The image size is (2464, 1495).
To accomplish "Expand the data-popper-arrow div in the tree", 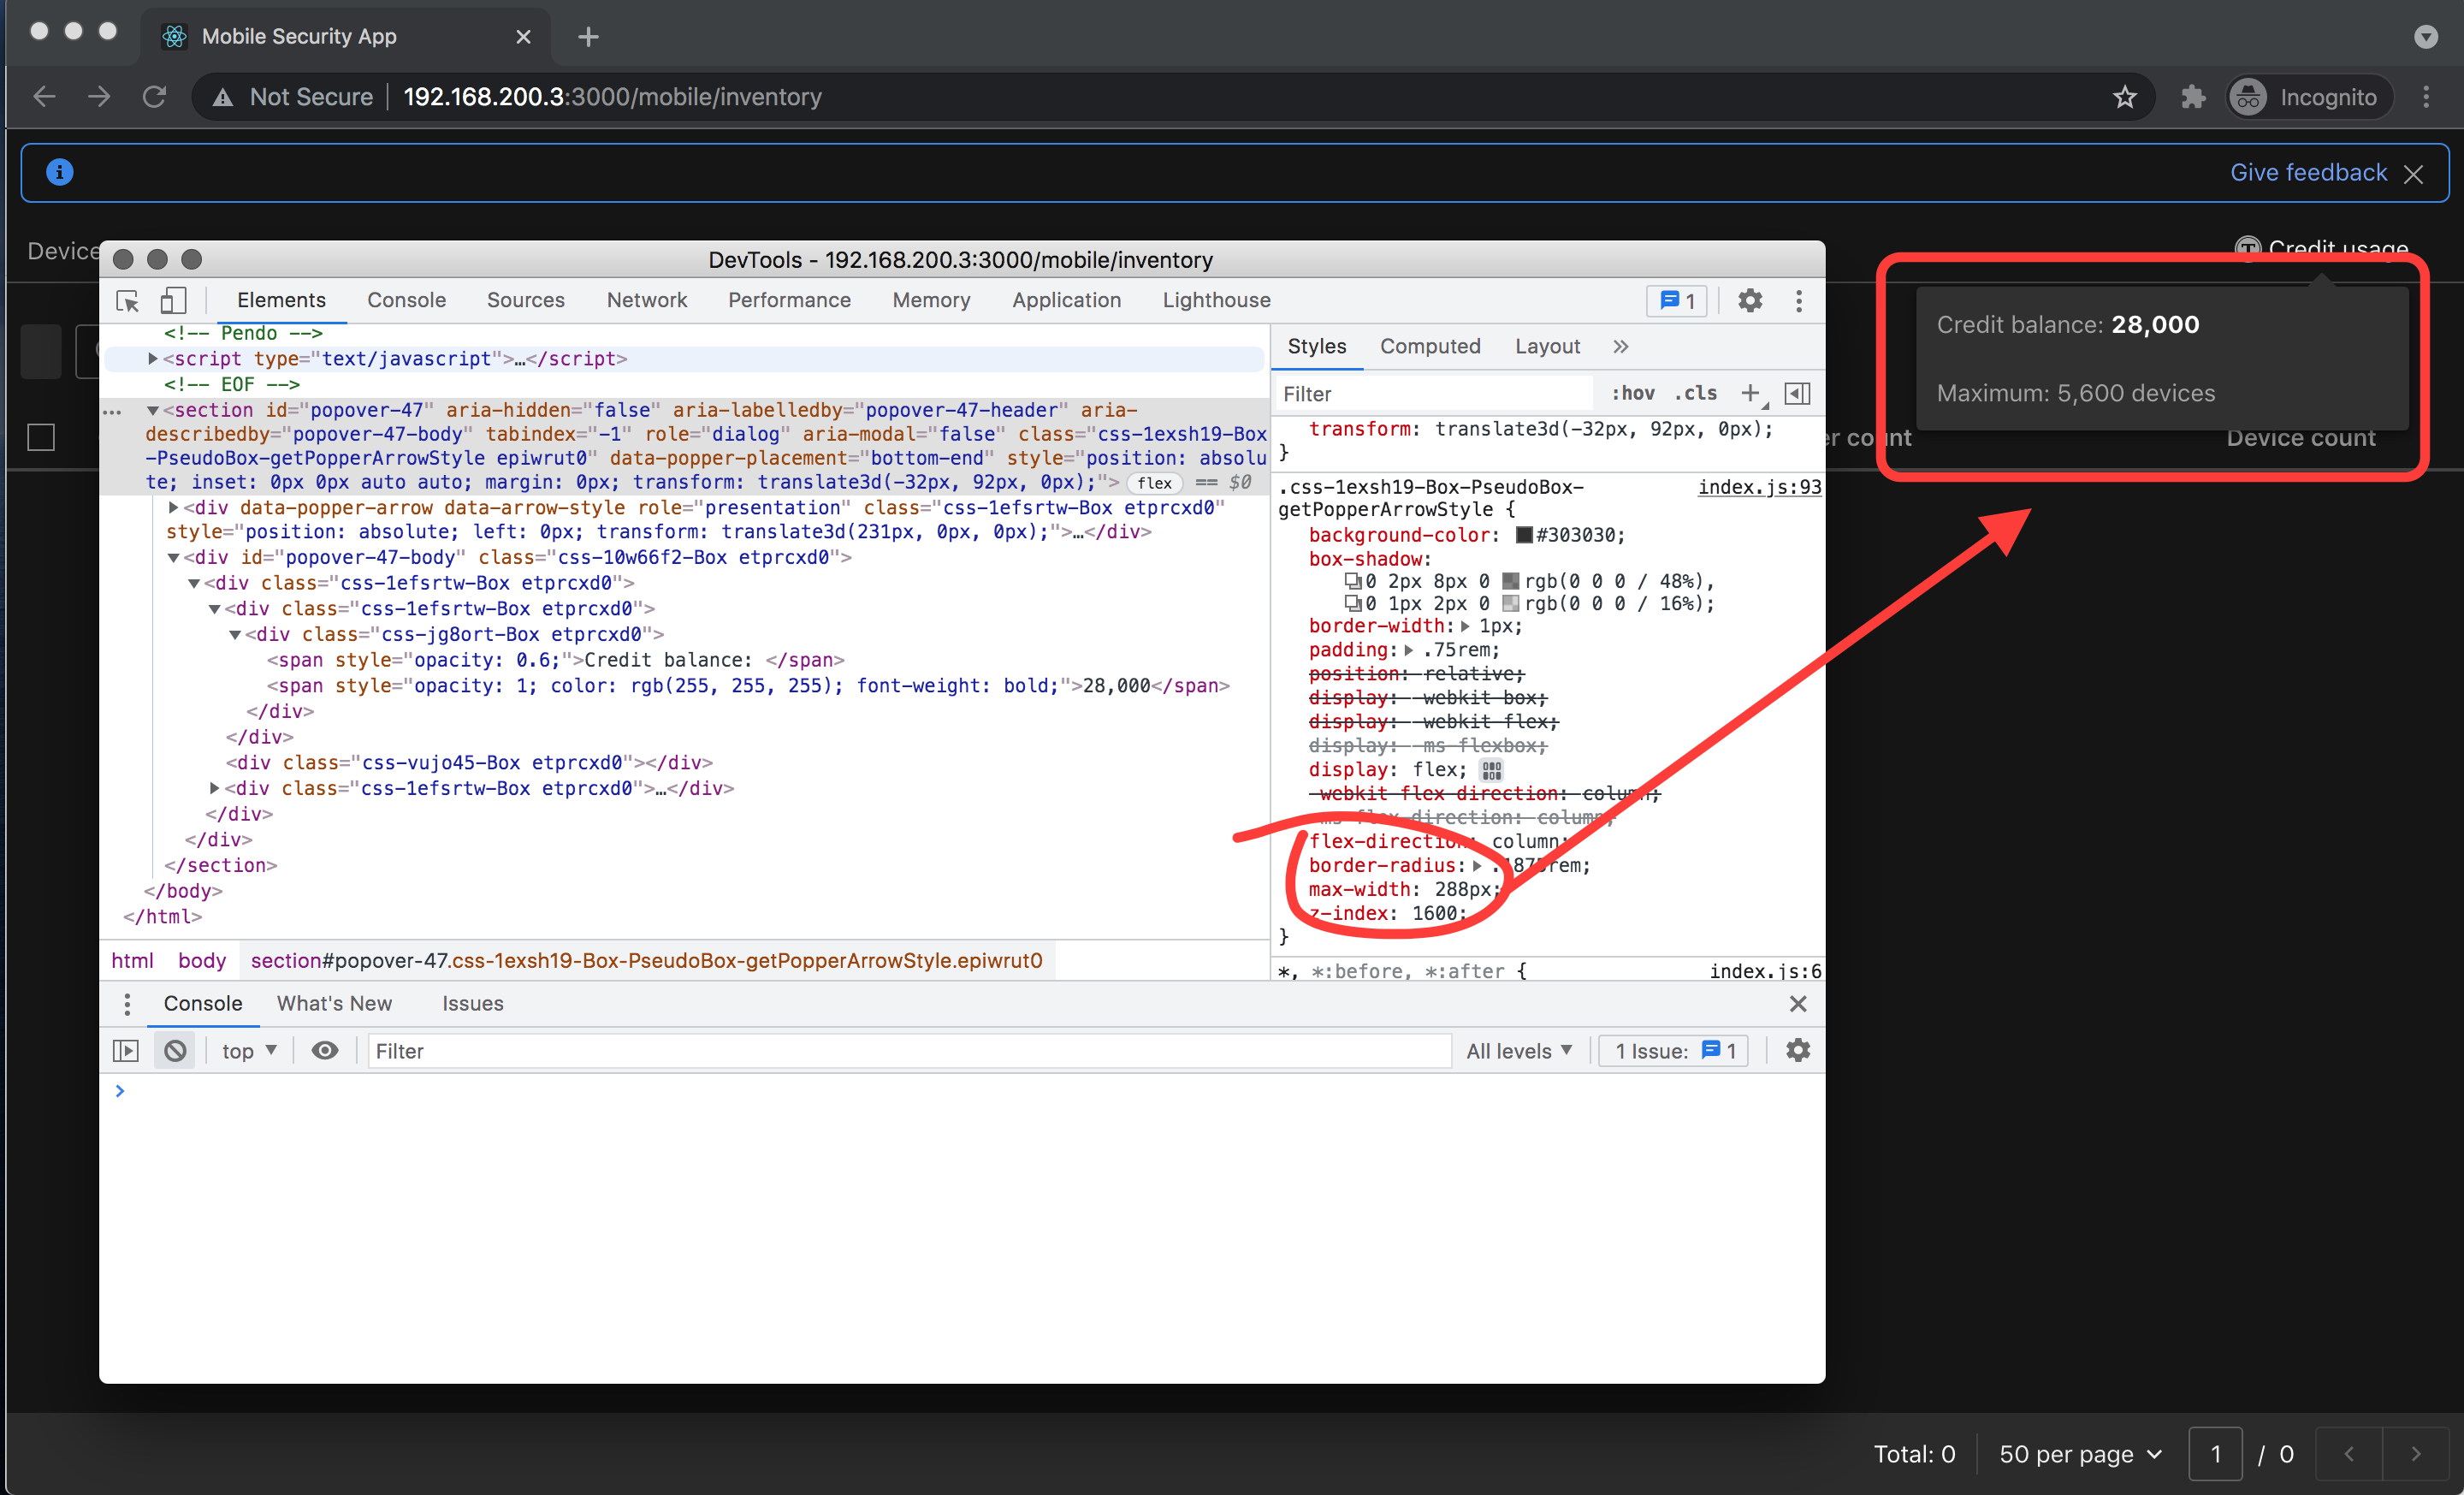I will (x=172, y=507).
